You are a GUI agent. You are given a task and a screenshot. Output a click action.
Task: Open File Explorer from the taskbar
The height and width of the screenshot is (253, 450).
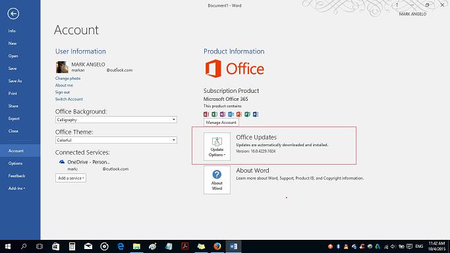136,246
